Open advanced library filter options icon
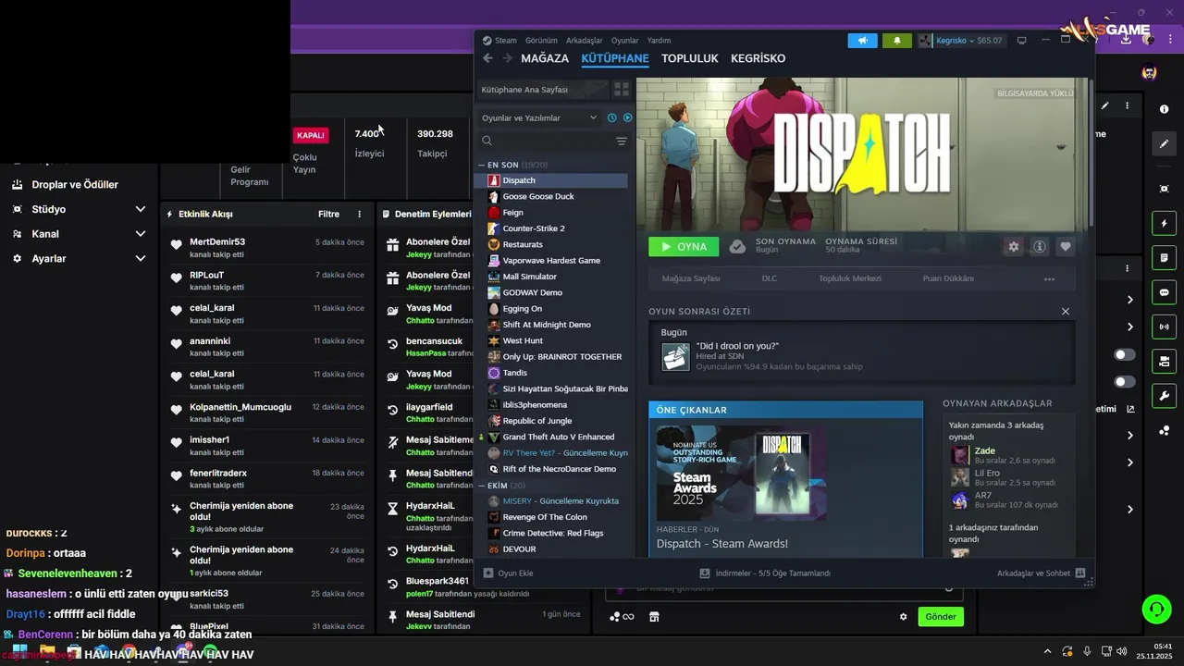Screen dimensions: 1184x666 click(622, 142)
